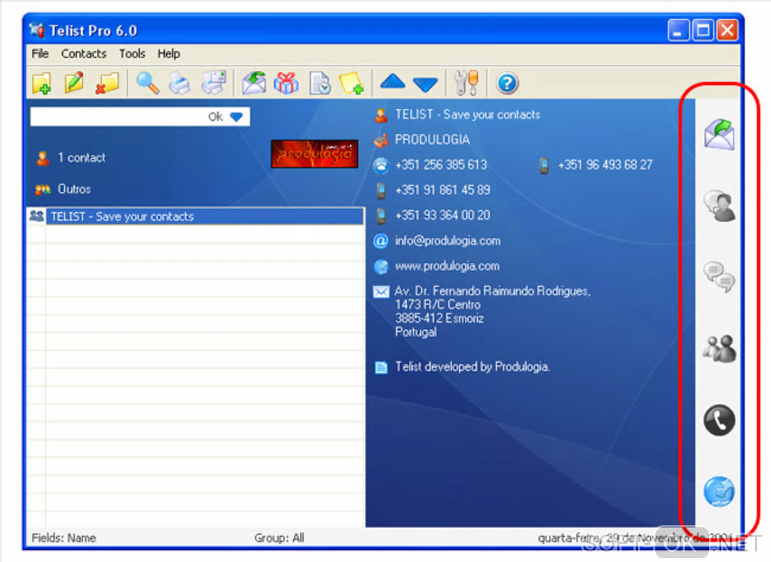Viewport: 771px width, 562px height.
Task: Move to previous contact with up arrow
Action: point(392,82)
